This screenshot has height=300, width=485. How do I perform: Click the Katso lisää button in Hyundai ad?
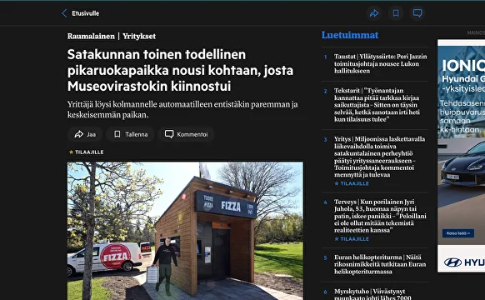coord(457,233)
